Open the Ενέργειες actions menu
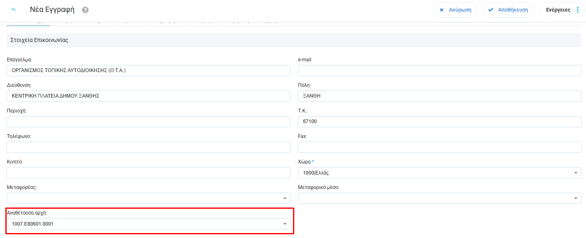Screen dimensions: 586x238 click(558, 10)
